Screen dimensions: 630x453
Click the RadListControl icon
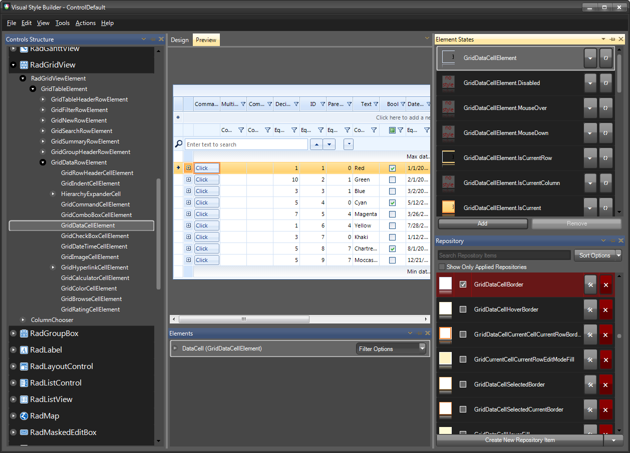[24, 383]
